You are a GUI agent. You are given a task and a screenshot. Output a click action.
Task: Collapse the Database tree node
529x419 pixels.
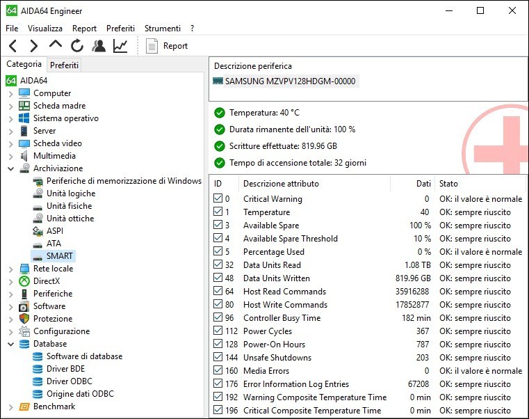[10, 344]
